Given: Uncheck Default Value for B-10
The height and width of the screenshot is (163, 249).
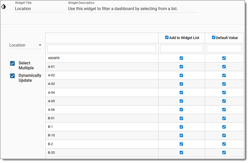Looking at the screenshot, I should click(x=224, y=135).
